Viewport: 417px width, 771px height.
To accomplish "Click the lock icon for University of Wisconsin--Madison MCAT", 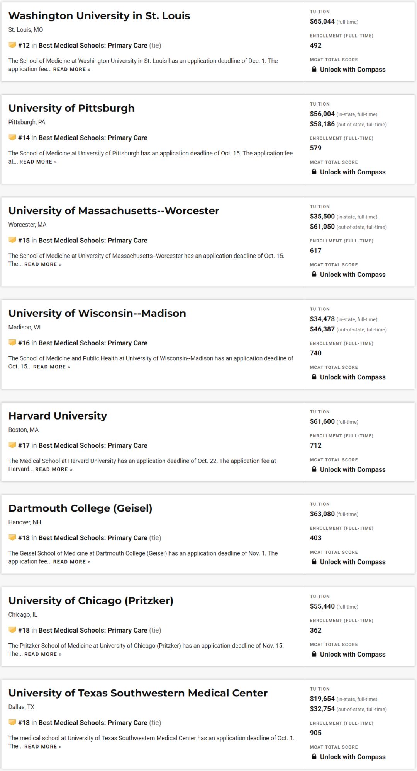I will [x=314, y=377].
